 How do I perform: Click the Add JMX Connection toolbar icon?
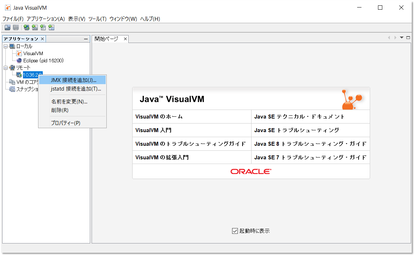(35, 28)
